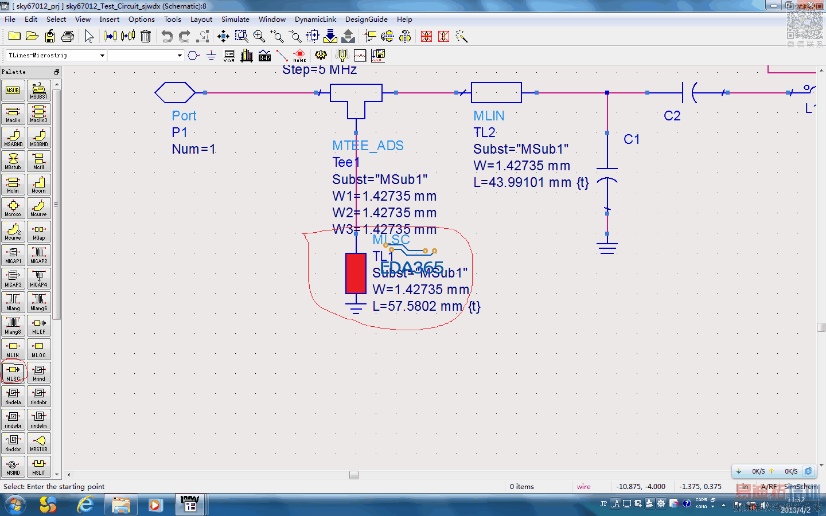The image size is (826, 516).
Task: Click the palette scroll down arrow
Action: (x=57, y=474)
